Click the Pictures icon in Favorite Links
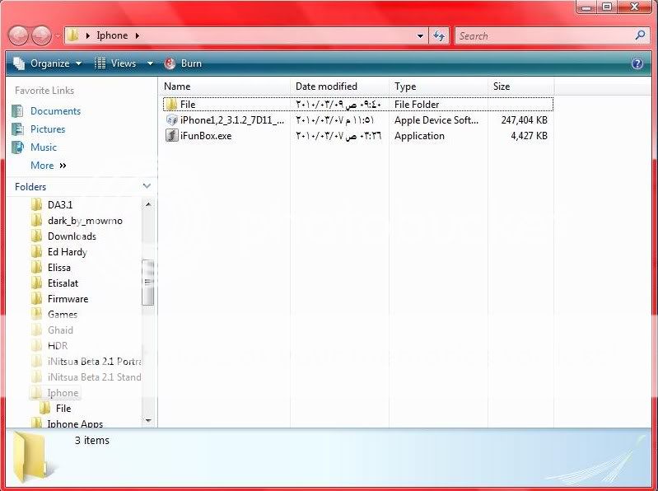Viewport: 658px width, 491px height. [x=17, y=129]
